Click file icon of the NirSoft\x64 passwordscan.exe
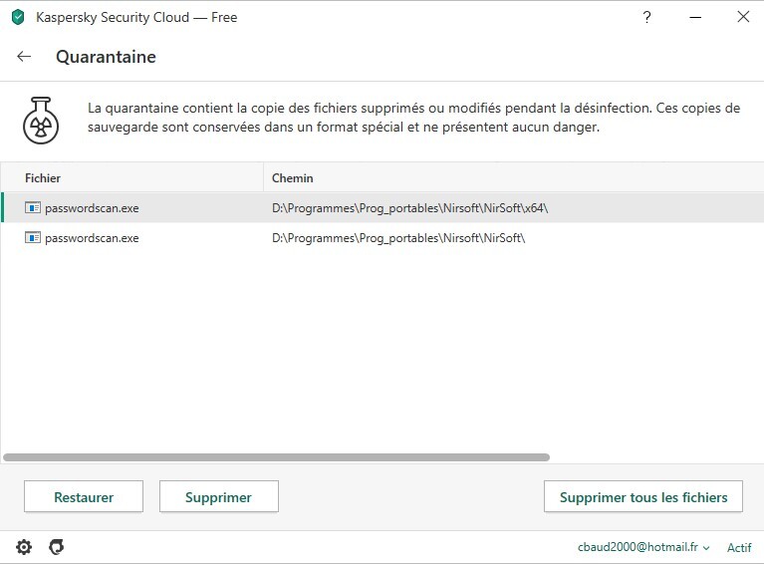Image resolution: width=764 pixels, height=564 pixels. [x=33, y=208]
